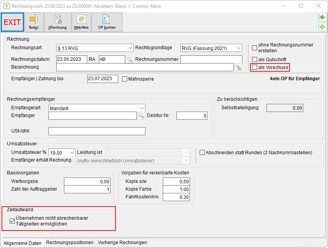Click the Debitor Nr. field
The width and height of the screenshot is (328, 248).
tap(192, 115)
